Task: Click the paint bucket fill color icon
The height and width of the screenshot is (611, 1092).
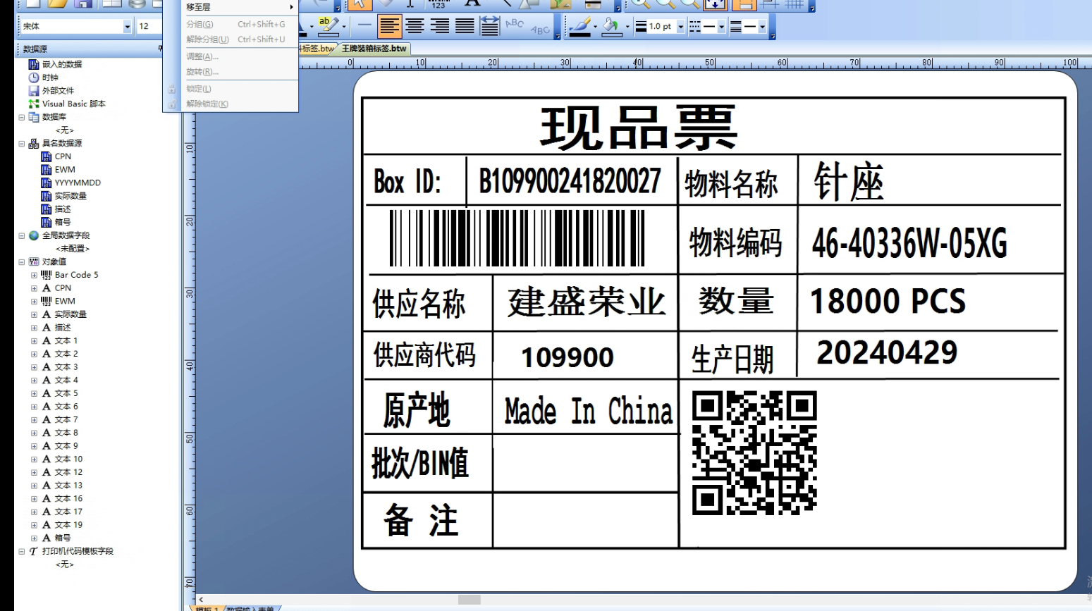Action: pyautogui.click(x=611, y=27)
